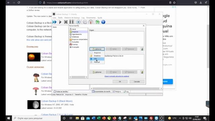Open Cobian Backup 8 (Black Moon) link

pos(57,101)
